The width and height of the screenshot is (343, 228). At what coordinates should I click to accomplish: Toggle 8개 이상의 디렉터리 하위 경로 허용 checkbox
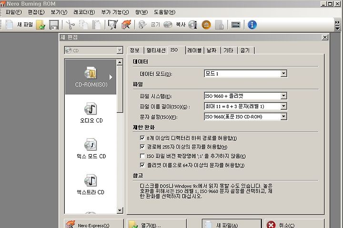click(x=142, y=138)
